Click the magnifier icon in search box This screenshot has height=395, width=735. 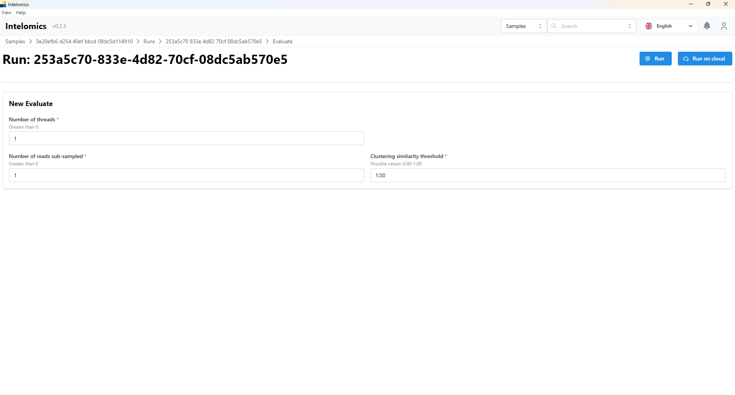pyautogui.click(x=554, y=26)
